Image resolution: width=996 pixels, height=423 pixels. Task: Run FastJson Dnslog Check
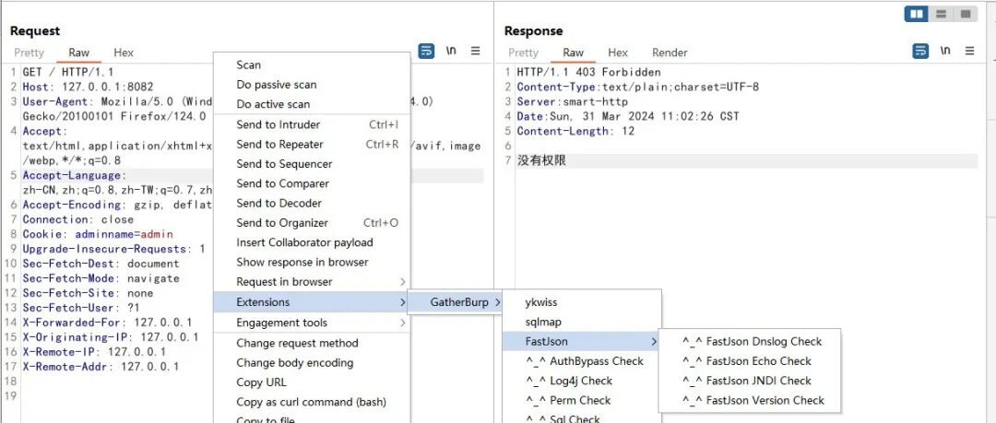(750, 342)
